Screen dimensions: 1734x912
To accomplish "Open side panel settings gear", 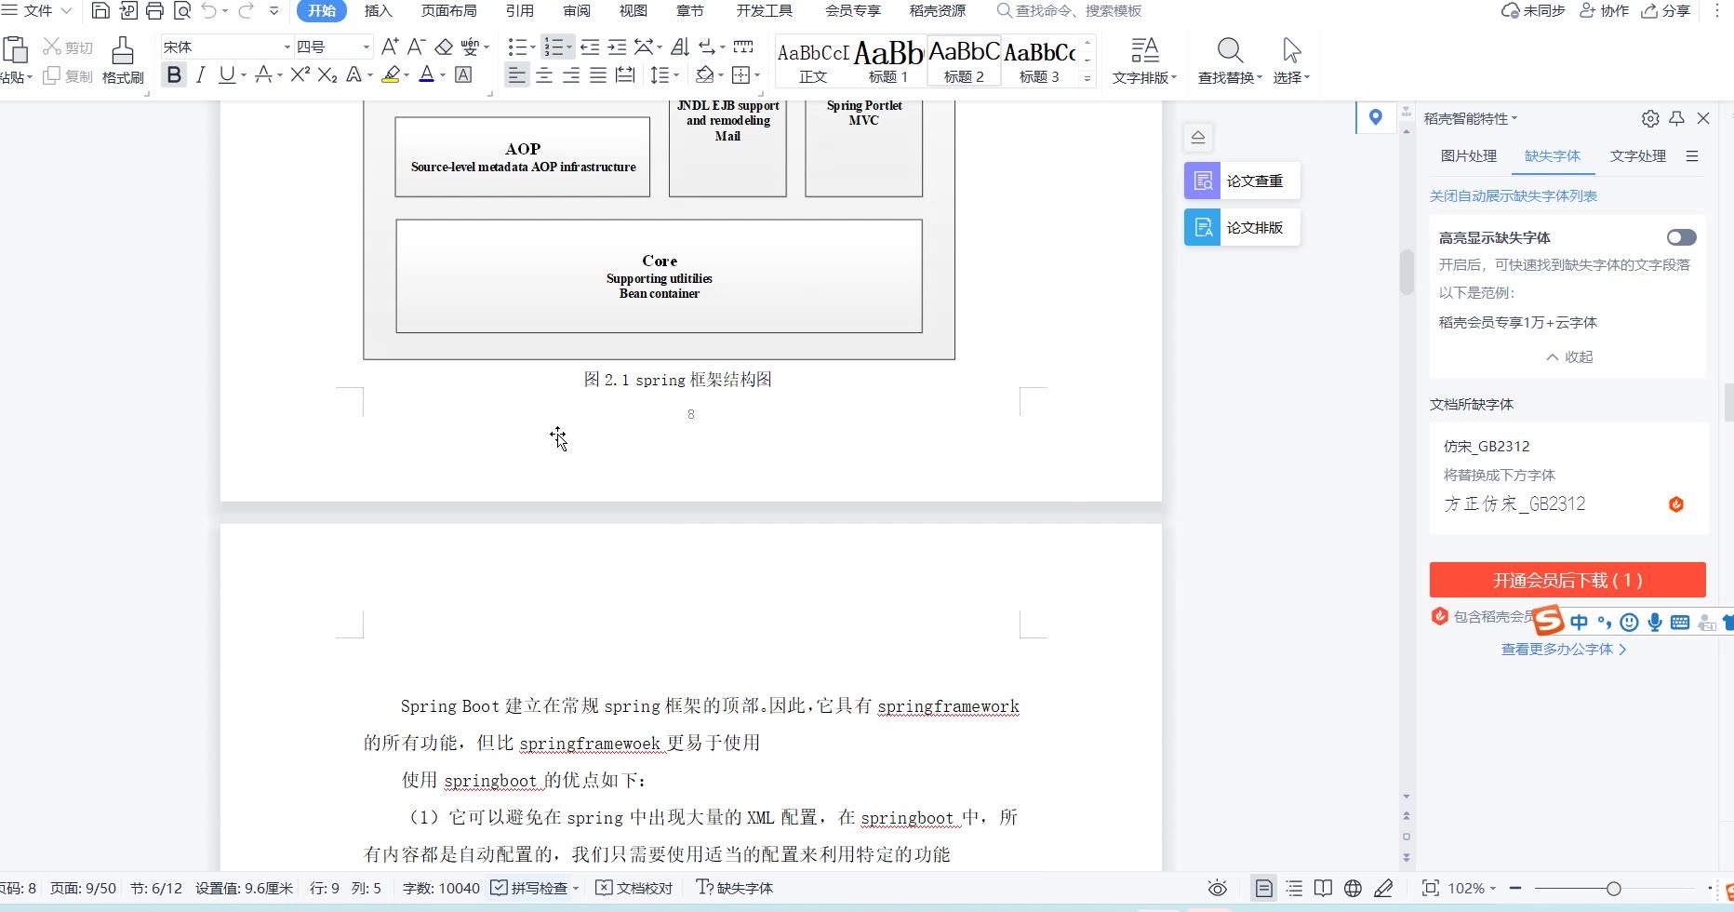I will tap(1650, 118).
